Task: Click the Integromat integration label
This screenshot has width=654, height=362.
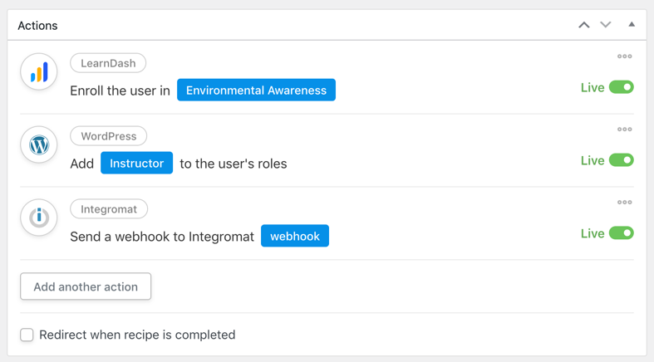Action: click(108, 209)
